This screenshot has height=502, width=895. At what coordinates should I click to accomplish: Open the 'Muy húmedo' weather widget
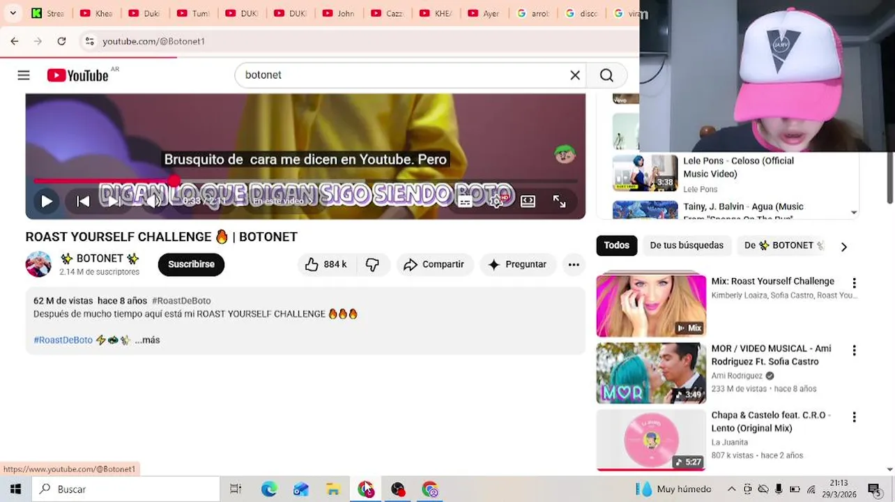coord(674,489)
